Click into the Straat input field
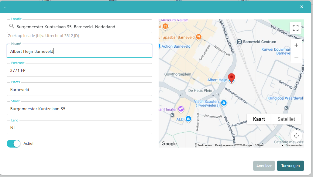The height and width of the screenshot is (177, 313). coord(79,108)
